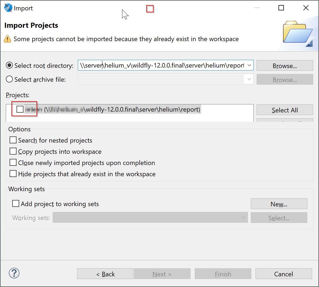Create a new working set with 'New...'
The image size is (319, 287).
pyautogui.click(x=279, y=204)
